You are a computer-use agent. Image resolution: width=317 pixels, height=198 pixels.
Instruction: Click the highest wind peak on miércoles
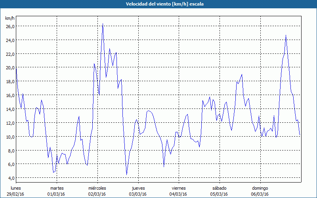[103, 24]
